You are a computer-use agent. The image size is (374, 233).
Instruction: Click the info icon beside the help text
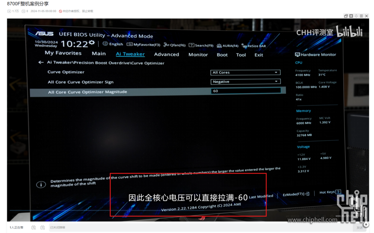(41, 185)
